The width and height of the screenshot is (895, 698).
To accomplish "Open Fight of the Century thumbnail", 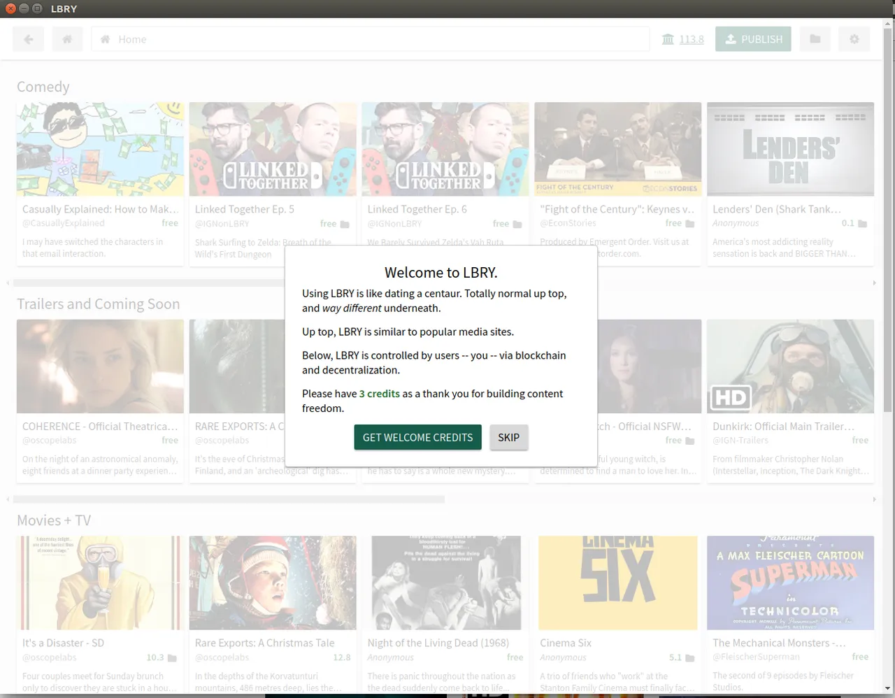I will (618, 149).
